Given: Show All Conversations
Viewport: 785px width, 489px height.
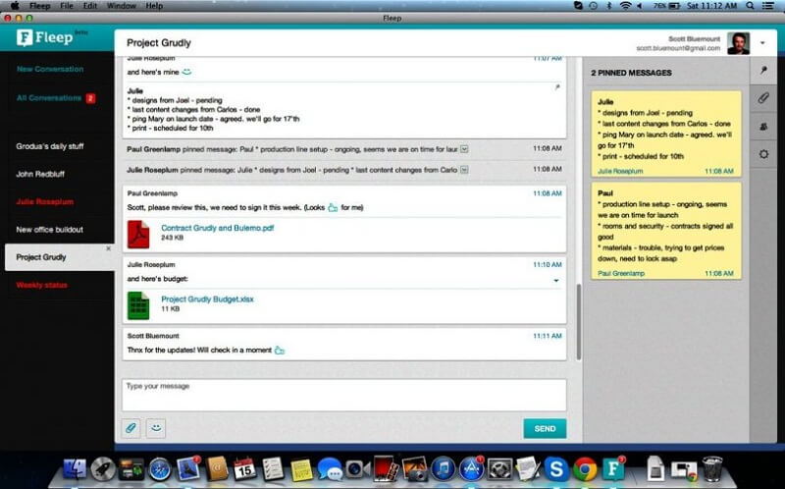Looking at the screenshot, I should click(48, 97).
